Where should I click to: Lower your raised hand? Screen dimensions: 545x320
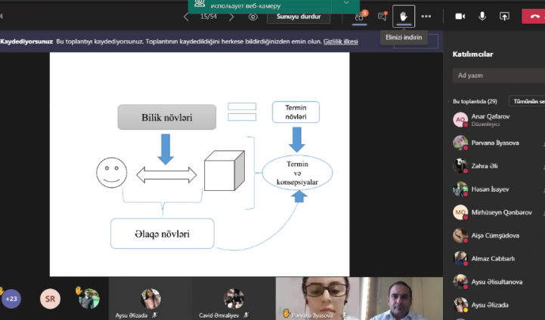[x=404, y=17]
